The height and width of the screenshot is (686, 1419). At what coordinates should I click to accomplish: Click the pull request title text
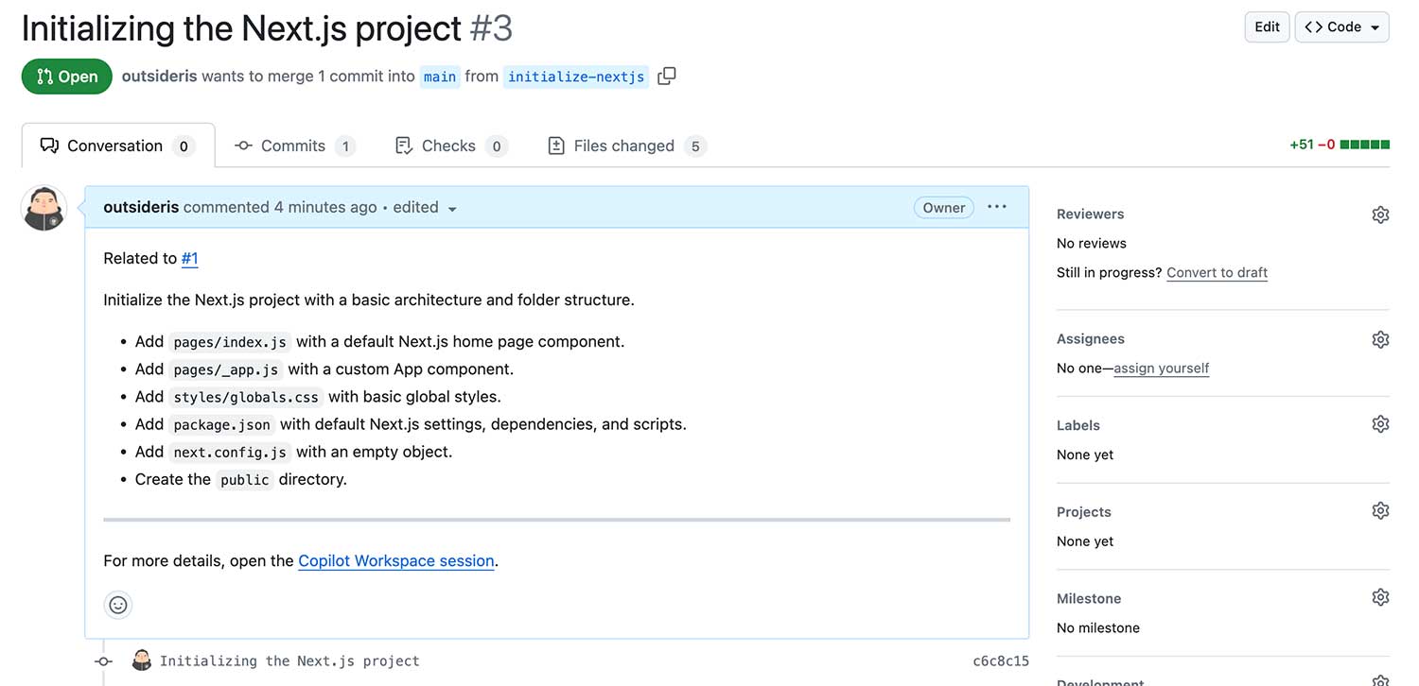(x=242, y=28)
